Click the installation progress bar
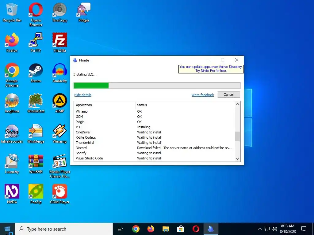This screenshot has width=314, height=235. pyautogui.click(x=157, y=86)
